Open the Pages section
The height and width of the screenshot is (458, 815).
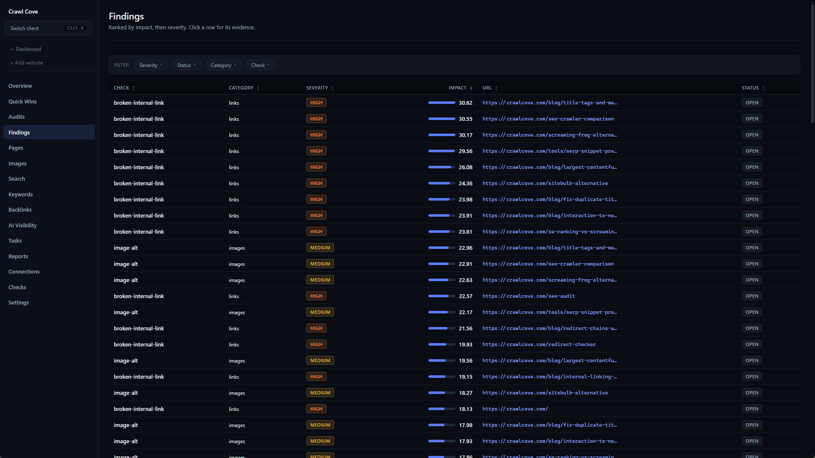[x=49, y=148]
